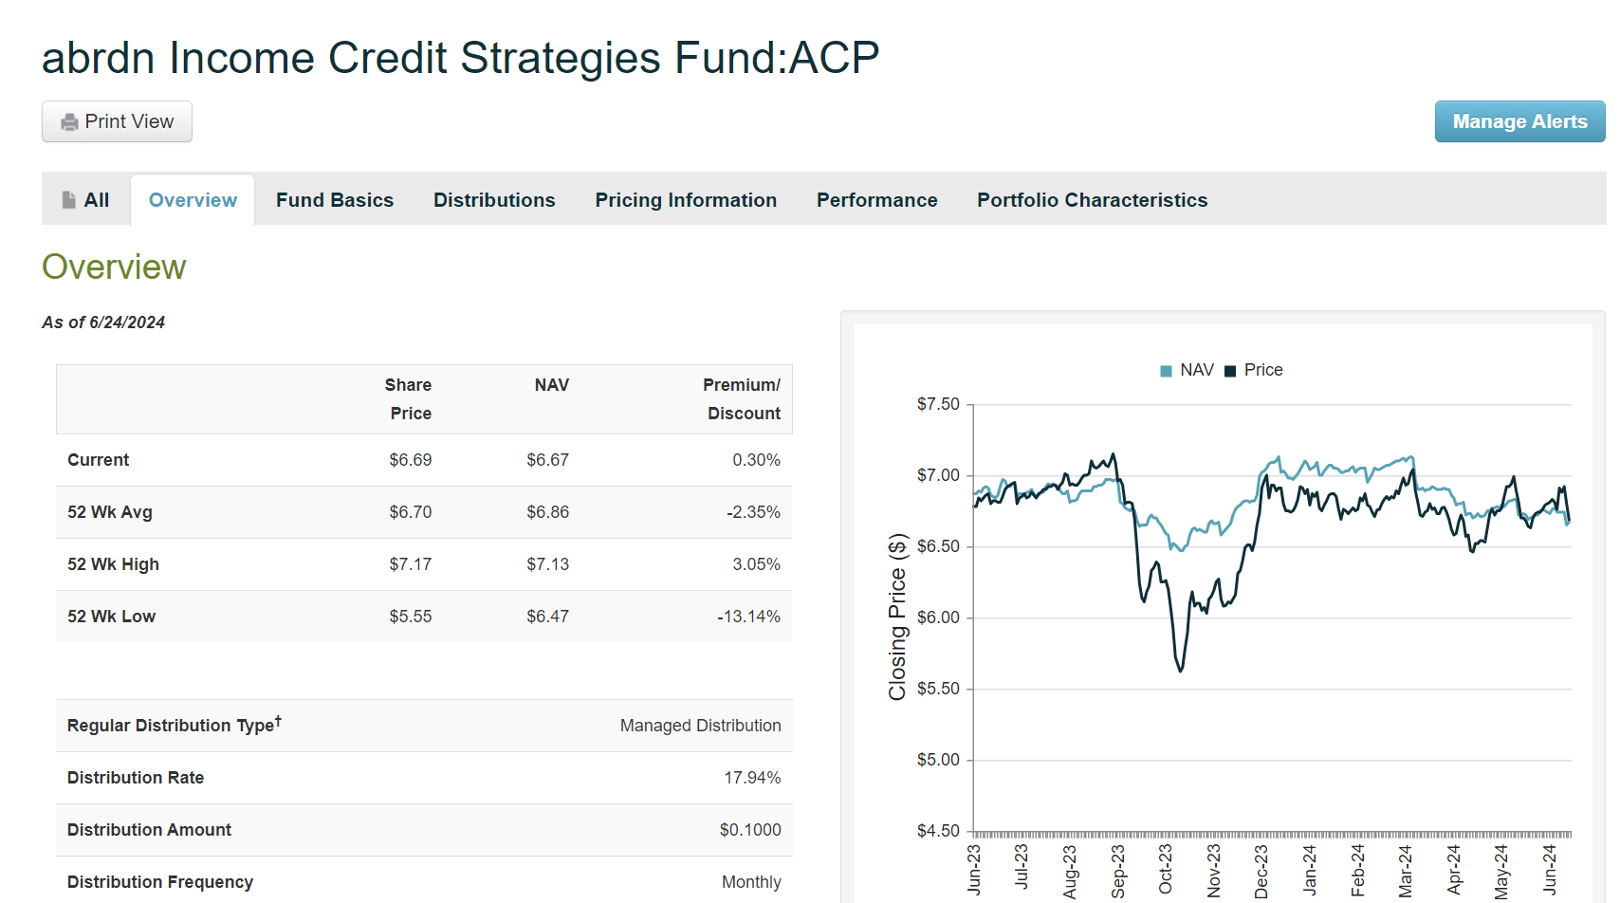Click the fund title abrdn Income Credit Strategies Fund:ACP
The height and width of the screenshot is (903, 1620).
460,57
